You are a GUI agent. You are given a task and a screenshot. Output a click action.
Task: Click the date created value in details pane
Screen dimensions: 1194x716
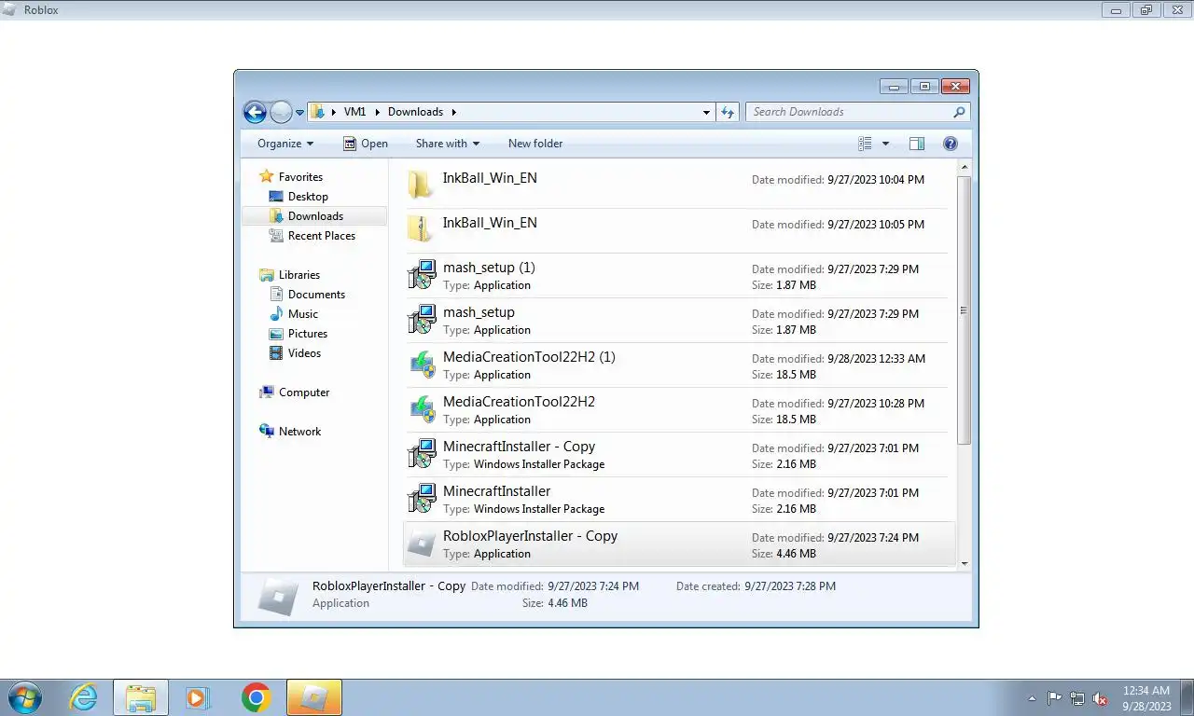coord(790,586)
